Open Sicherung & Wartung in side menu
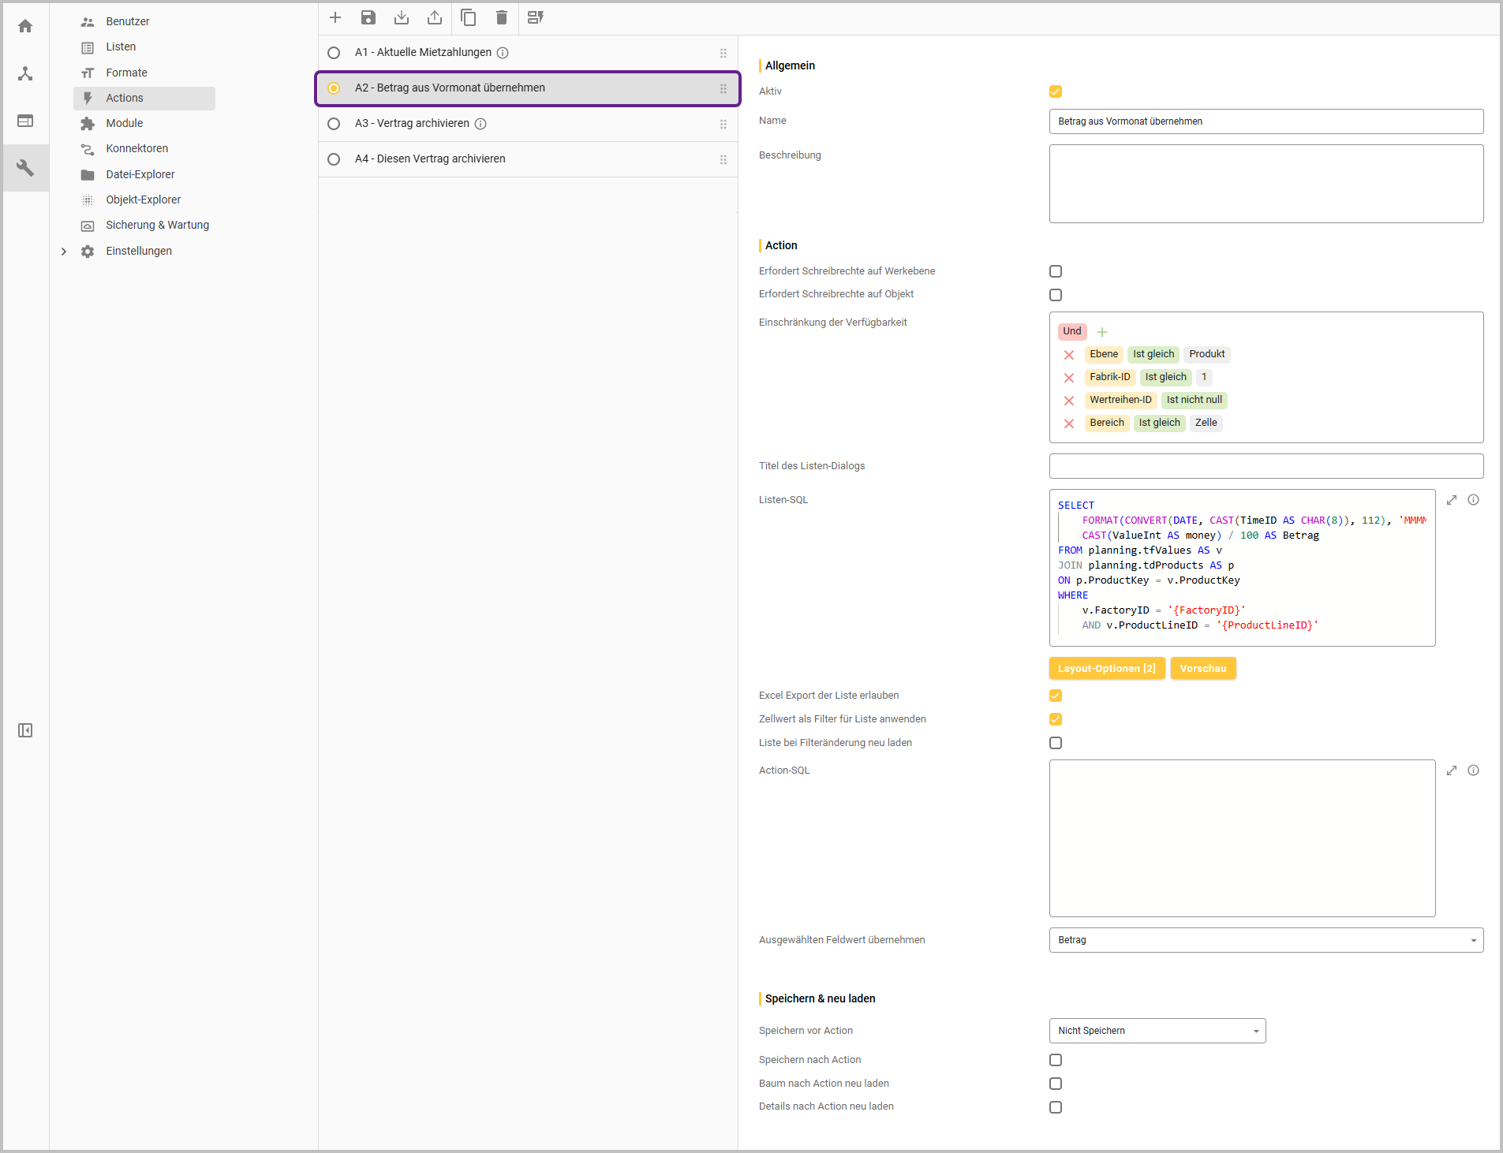This screenshot has width=1503, height=1153. click(158, 225)
